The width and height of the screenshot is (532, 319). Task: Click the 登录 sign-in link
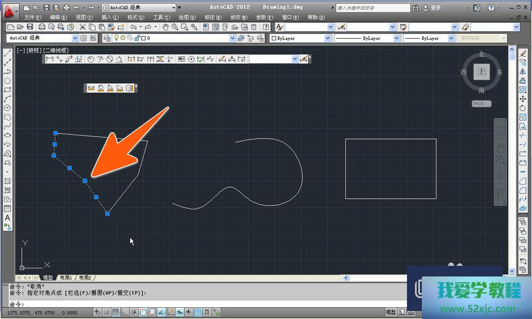[436, 8]
